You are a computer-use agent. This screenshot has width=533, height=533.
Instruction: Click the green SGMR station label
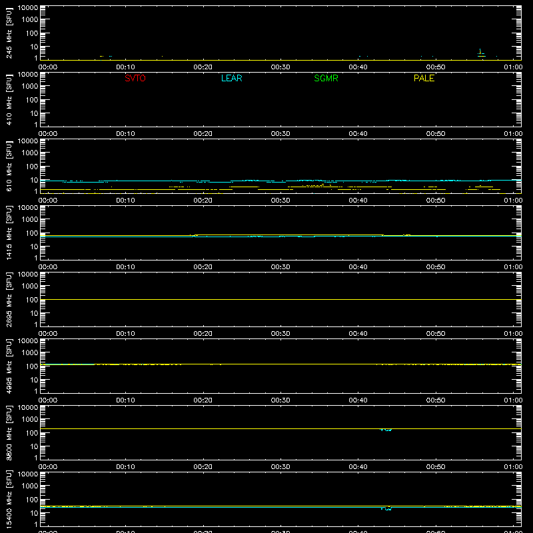coord(326,78)
